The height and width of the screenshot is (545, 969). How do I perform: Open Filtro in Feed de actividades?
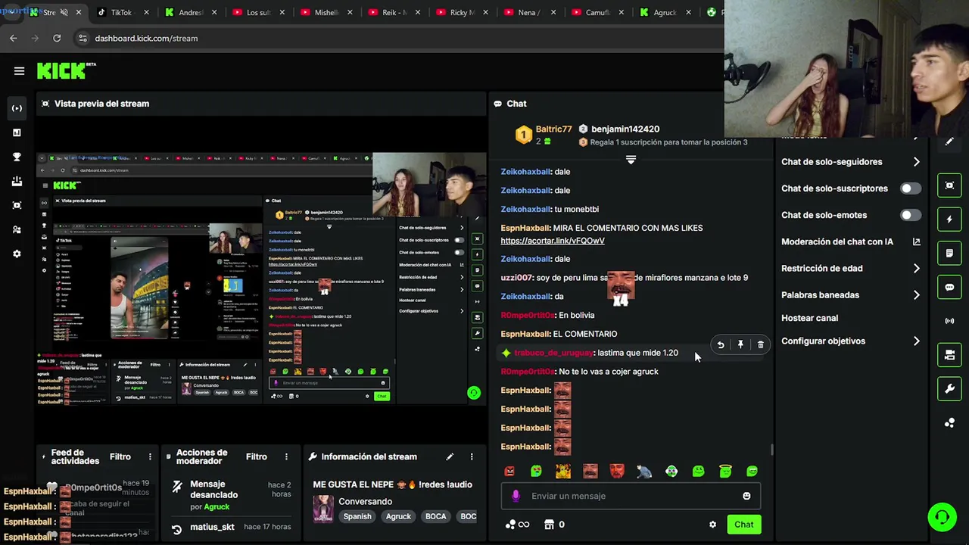coord(120,456)
